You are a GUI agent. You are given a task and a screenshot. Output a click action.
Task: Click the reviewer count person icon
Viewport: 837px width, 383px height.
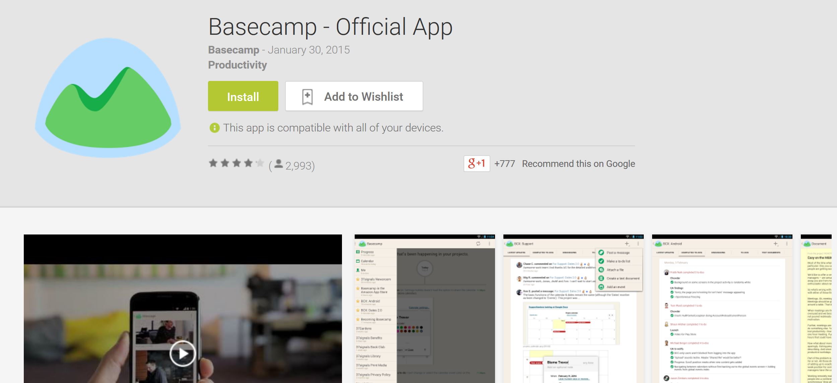pos(278,164)
